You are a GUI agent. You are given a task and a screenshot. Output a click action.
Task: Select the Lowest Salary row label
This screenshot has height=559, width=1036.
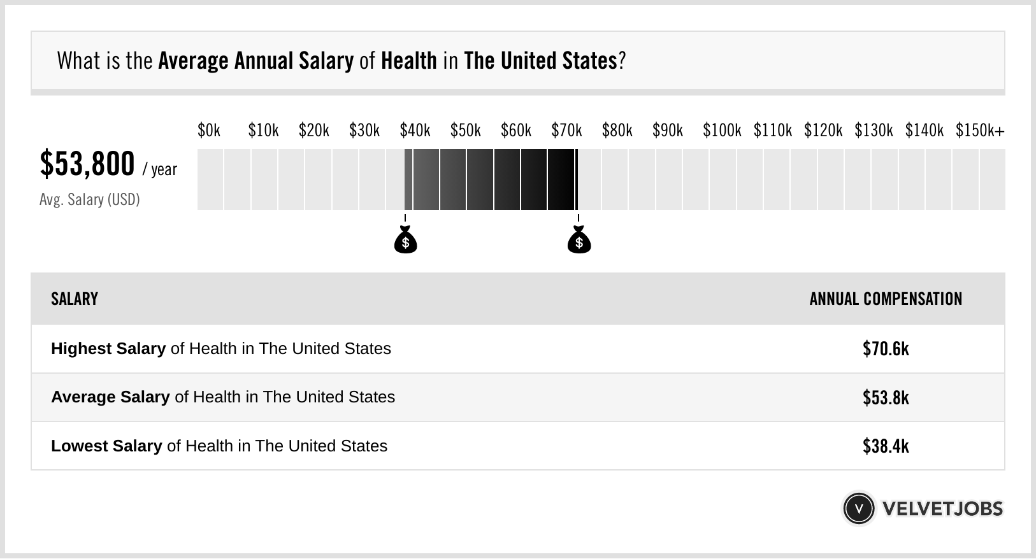click(x=219, y=446)
